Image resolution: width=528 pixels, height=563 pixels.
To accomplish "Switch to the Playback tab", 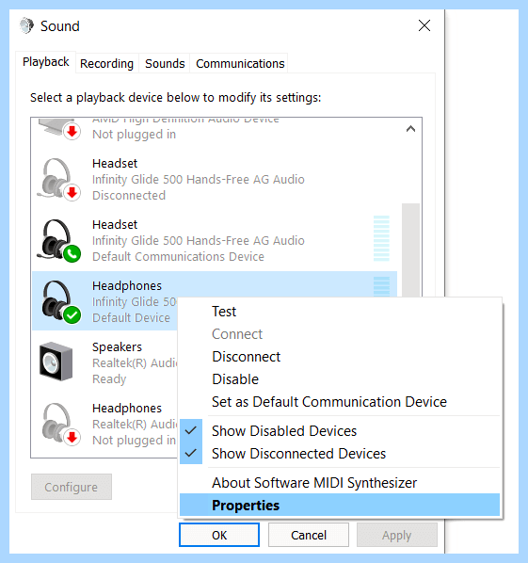I will click(45, 62).
